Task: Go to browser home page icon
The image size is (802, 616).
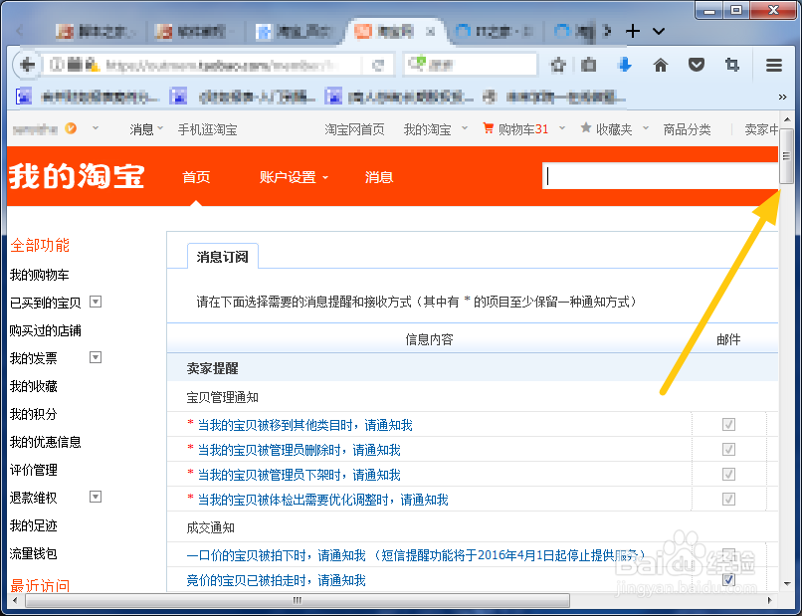Action: 661,65
